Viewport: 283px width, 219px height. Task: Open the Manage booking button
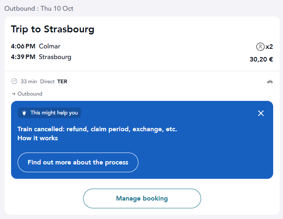(x=142, y=198)
